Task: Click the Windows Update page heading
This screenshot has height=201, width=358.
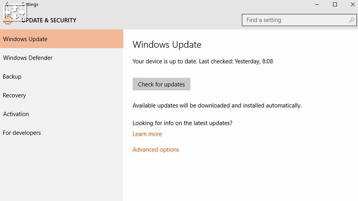Action: 167,45
